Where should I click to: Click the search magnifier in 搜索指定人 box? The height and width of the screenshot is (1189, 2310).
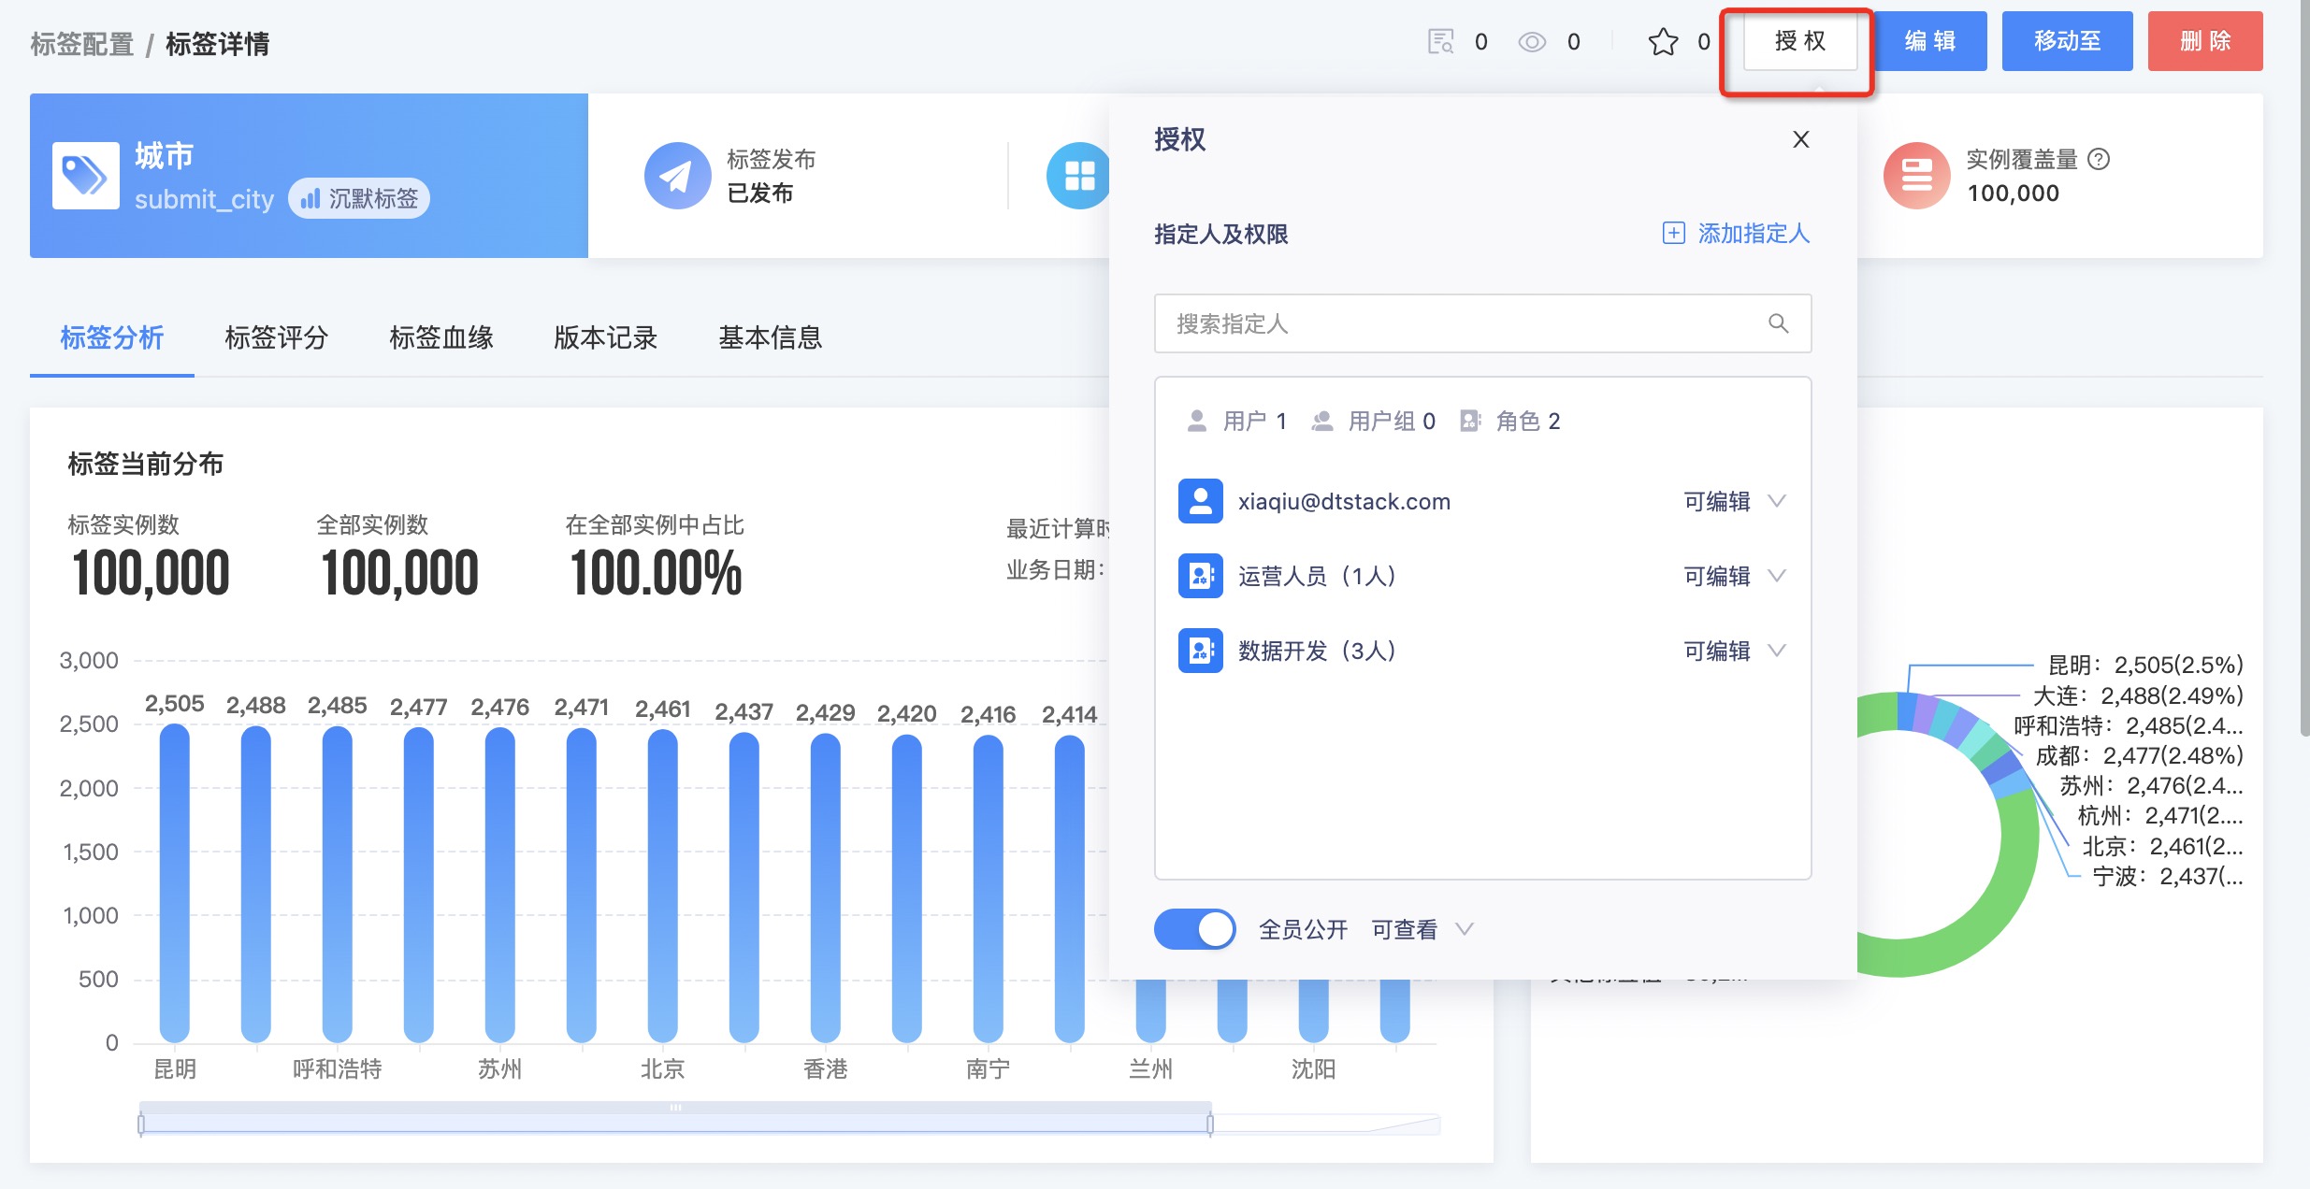pyautogui.click(x=1778, y=323)
